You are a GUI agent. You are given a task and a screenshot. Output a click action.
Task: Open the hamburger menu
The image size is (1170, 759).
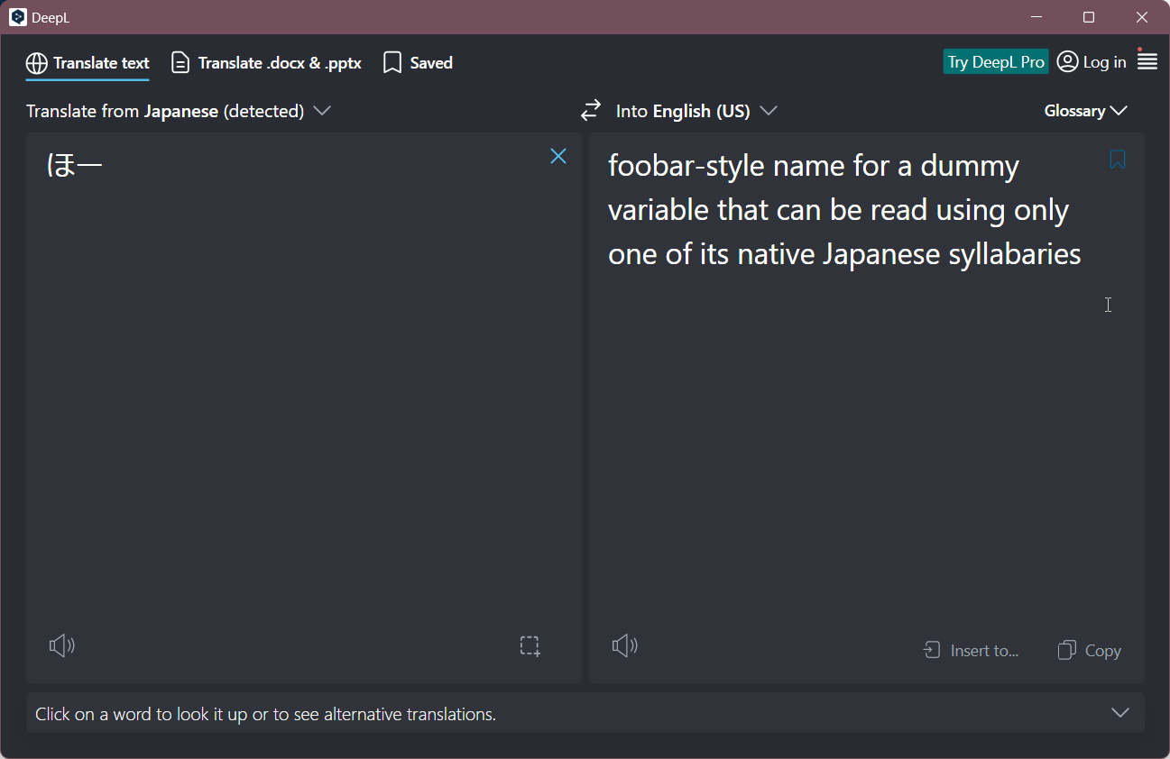pos(1147,61)
